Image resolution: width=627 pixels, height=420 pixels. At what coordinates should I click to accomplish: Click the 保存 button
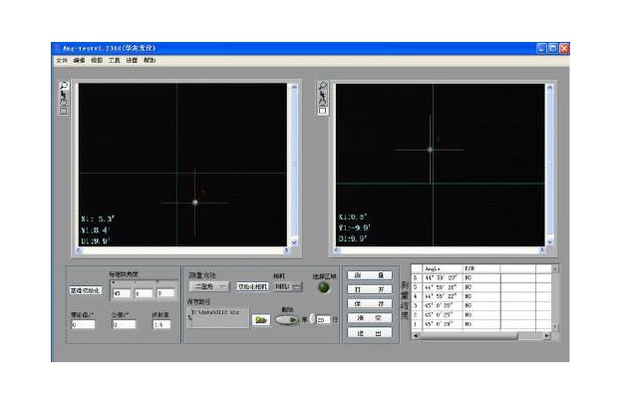click(371, 303)
